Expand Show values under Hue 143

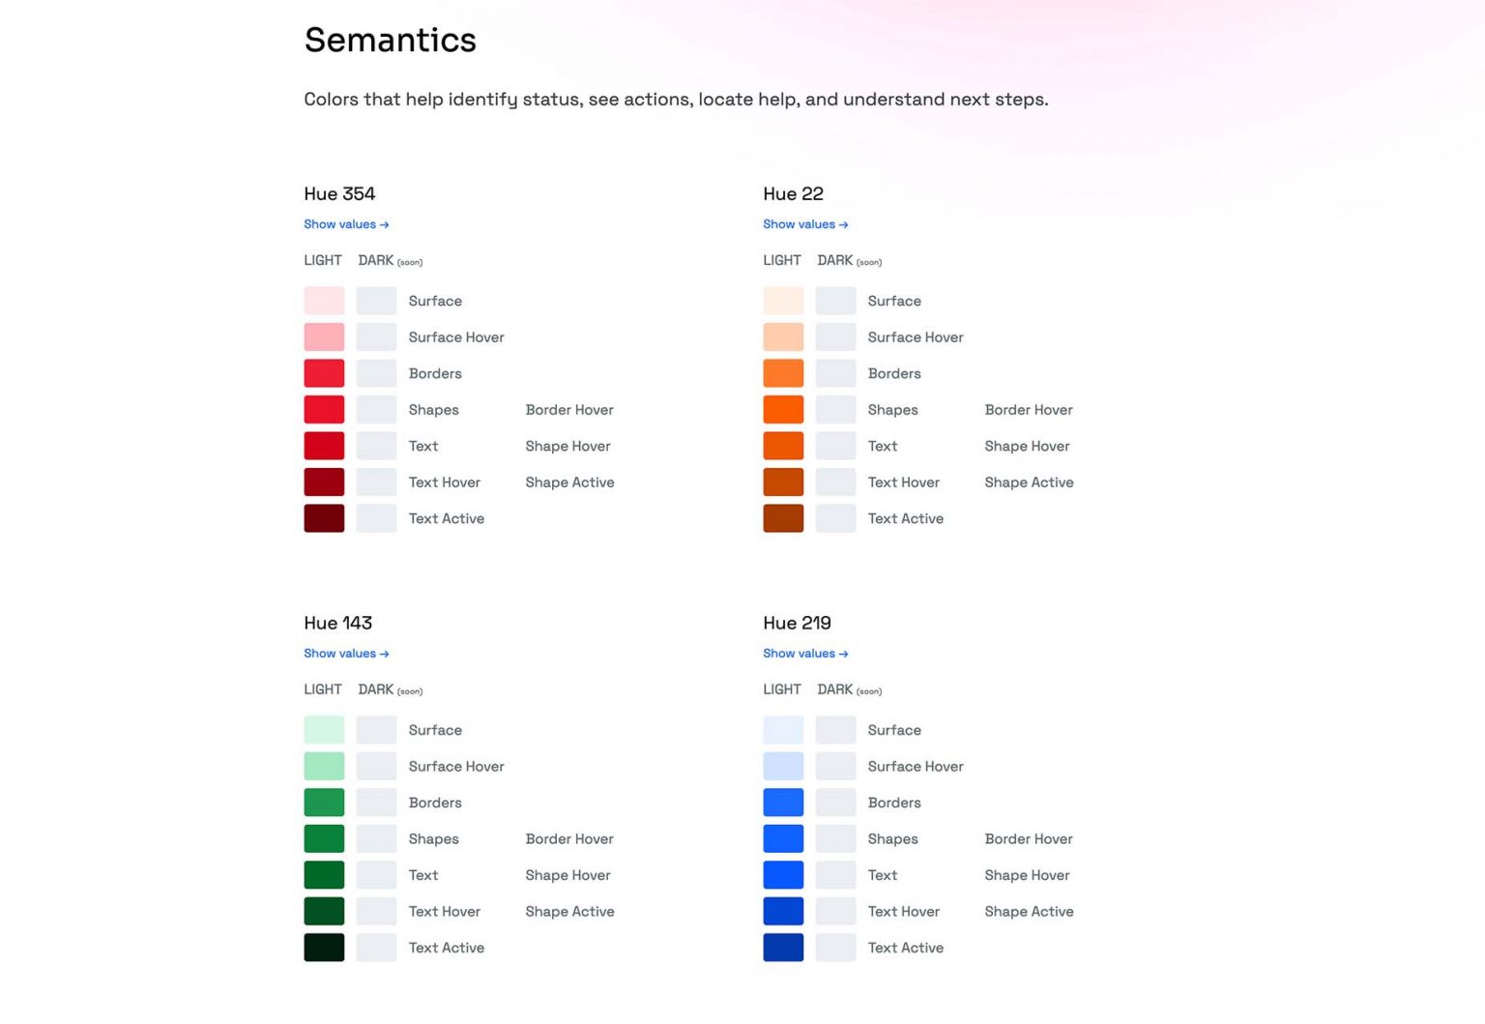click(346, 654)
